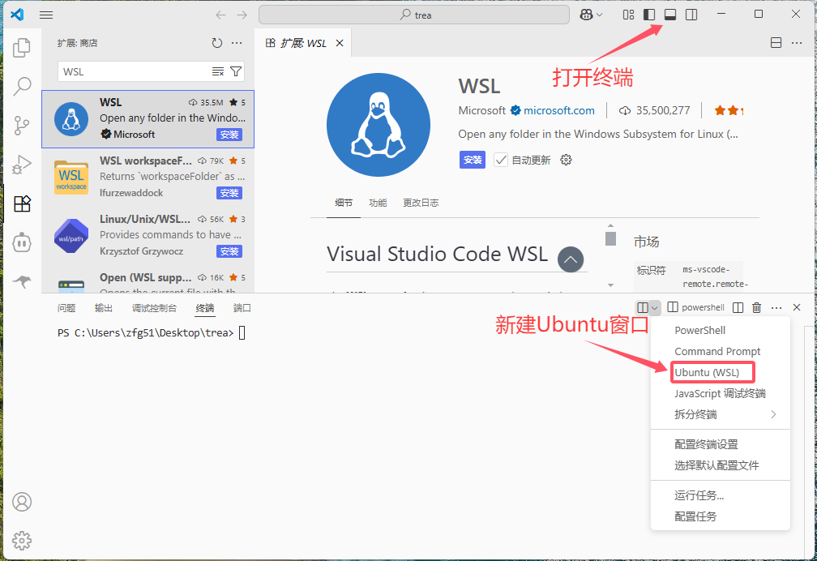Open editor more actions menu
The height and width of the screenshot is (561, 817).
point(797,43)
